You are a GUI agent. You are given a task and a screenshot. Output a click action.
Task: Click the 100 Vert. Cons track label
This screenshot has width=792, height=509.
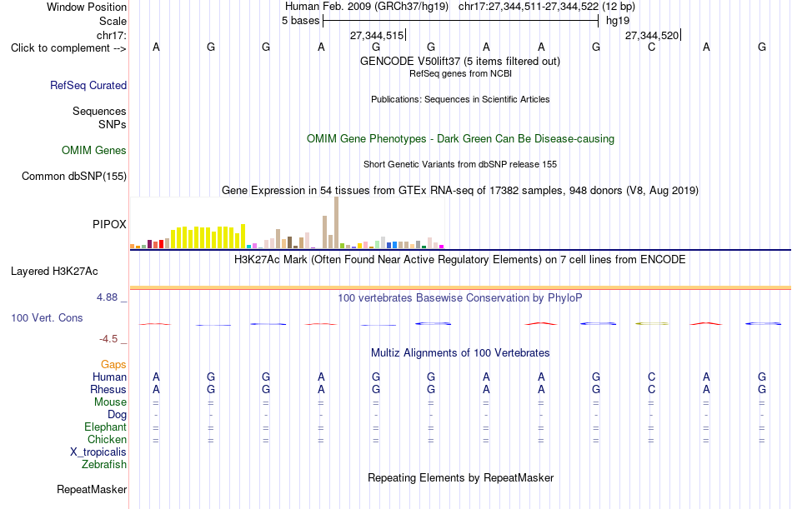(47, 318)
